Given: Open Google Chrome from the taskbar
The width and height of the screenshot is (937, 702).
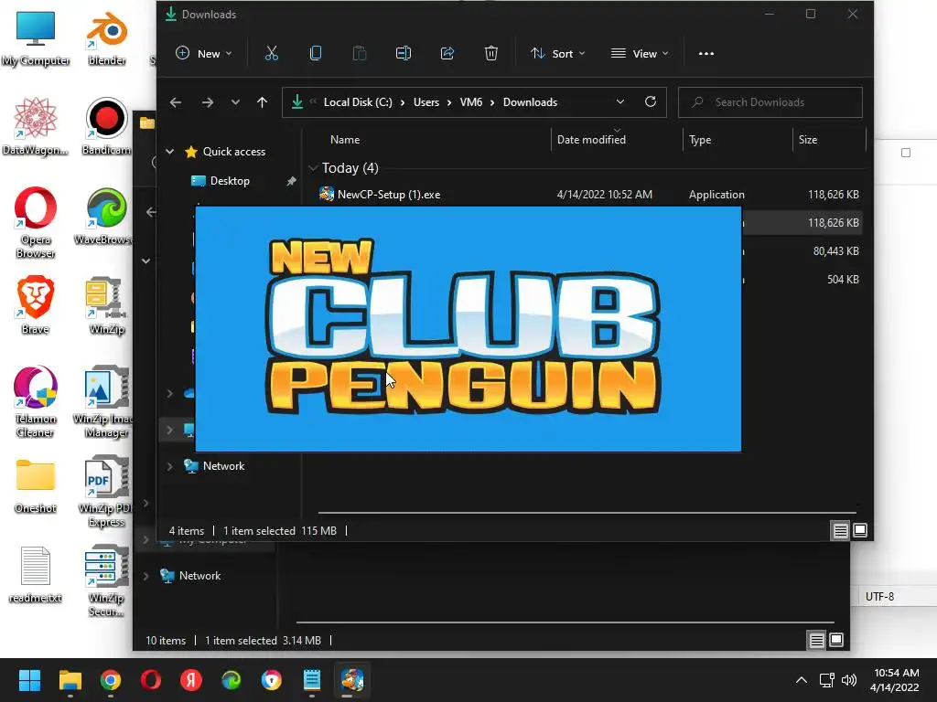Looking at the screenshot, I should [111, 680].
